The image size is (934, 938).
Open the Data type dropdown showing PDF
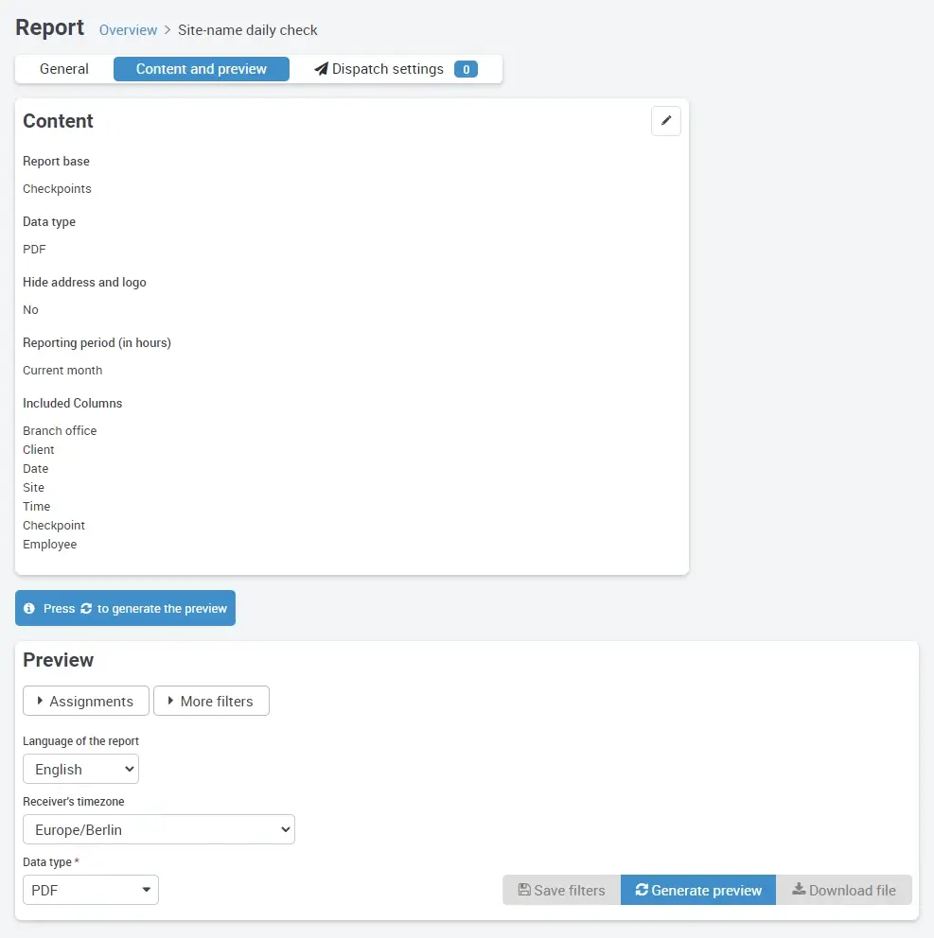click(90, 890)
